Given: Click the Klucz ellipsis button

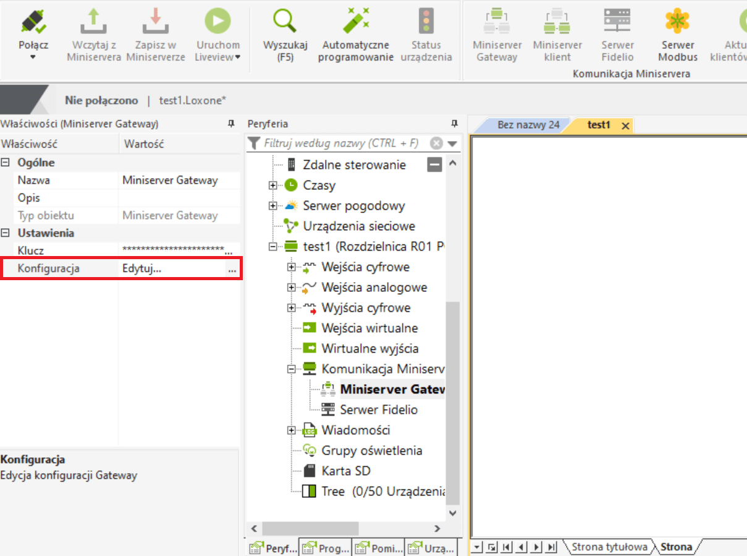Looking at the screenshot, I should tap(229, 251).
